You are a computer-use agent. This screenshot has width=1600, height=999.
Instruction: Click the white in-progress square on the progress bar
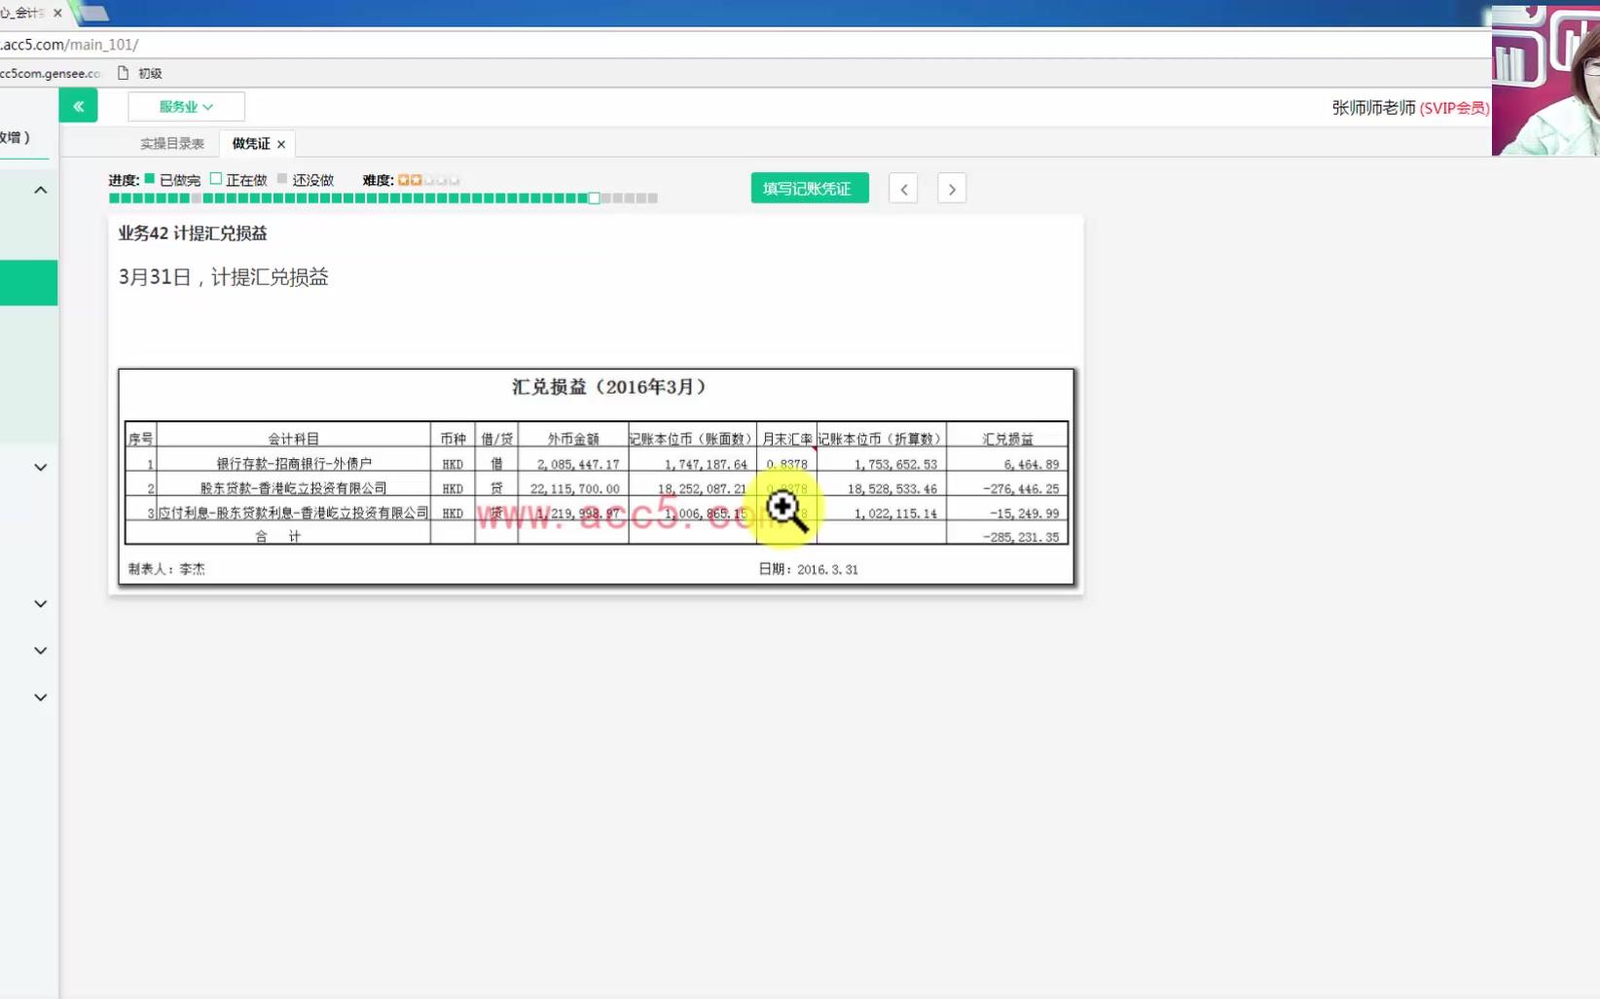coord(594,197)
